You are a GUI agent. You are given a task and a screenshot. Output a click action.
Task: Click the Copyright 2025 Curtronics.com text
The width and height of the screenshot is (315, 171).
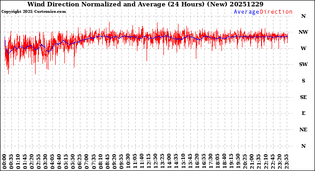click(33, 12)
